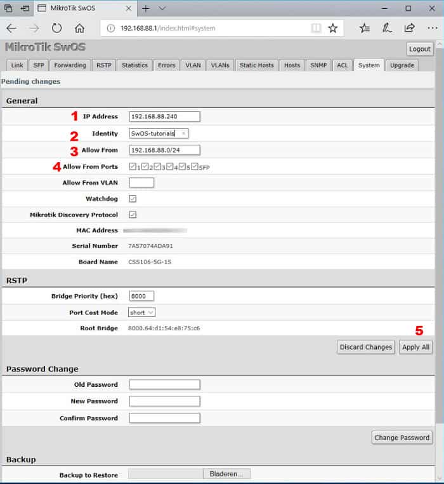
Task: Open the Errors tab
Action: pos(166,65)
